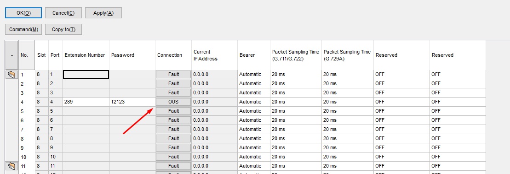Click the No. column header
This screenshot has height=174, width=510.
[27, 55]
